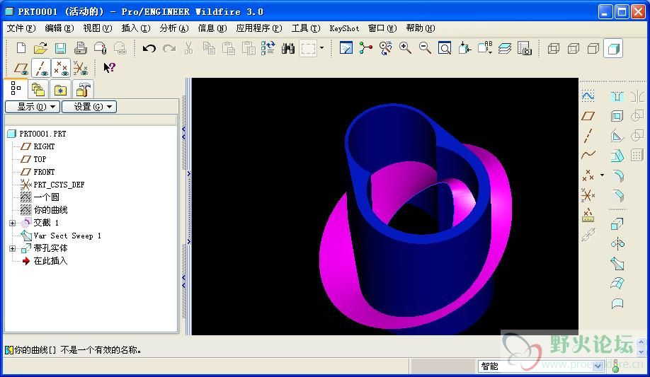650x377 pixels.
Task: Click the Zoom In magnifier
Action: (x=406, y=49)
